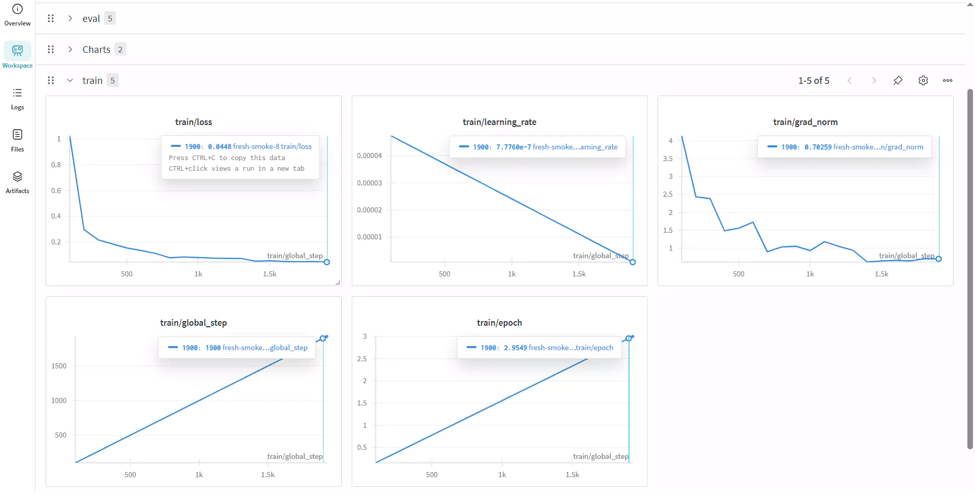Open the Artifacts sidebar icon

(17, 182)
